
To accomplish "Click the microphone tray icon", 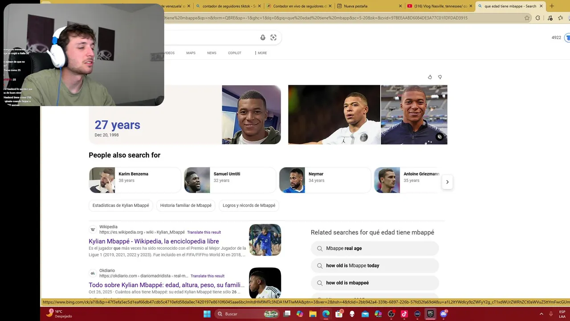I will 551,314.
